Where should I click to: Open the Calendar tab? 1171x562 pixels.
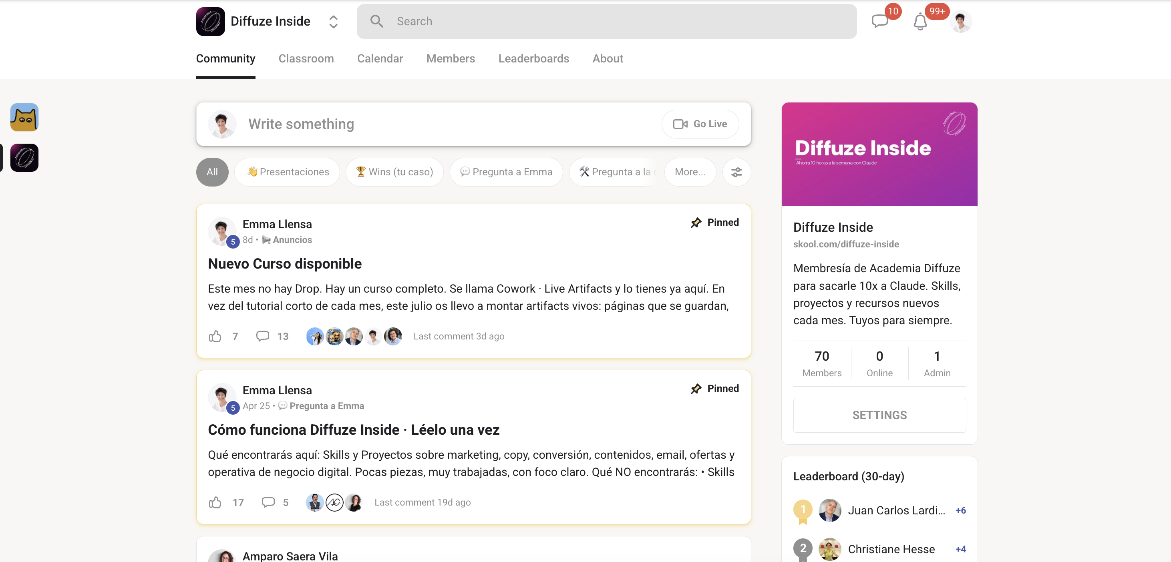(380, 58)
